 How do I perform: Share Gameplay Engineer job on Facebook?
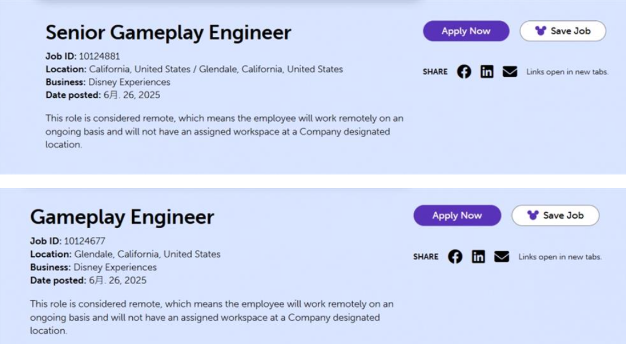[x=455, y=257]
